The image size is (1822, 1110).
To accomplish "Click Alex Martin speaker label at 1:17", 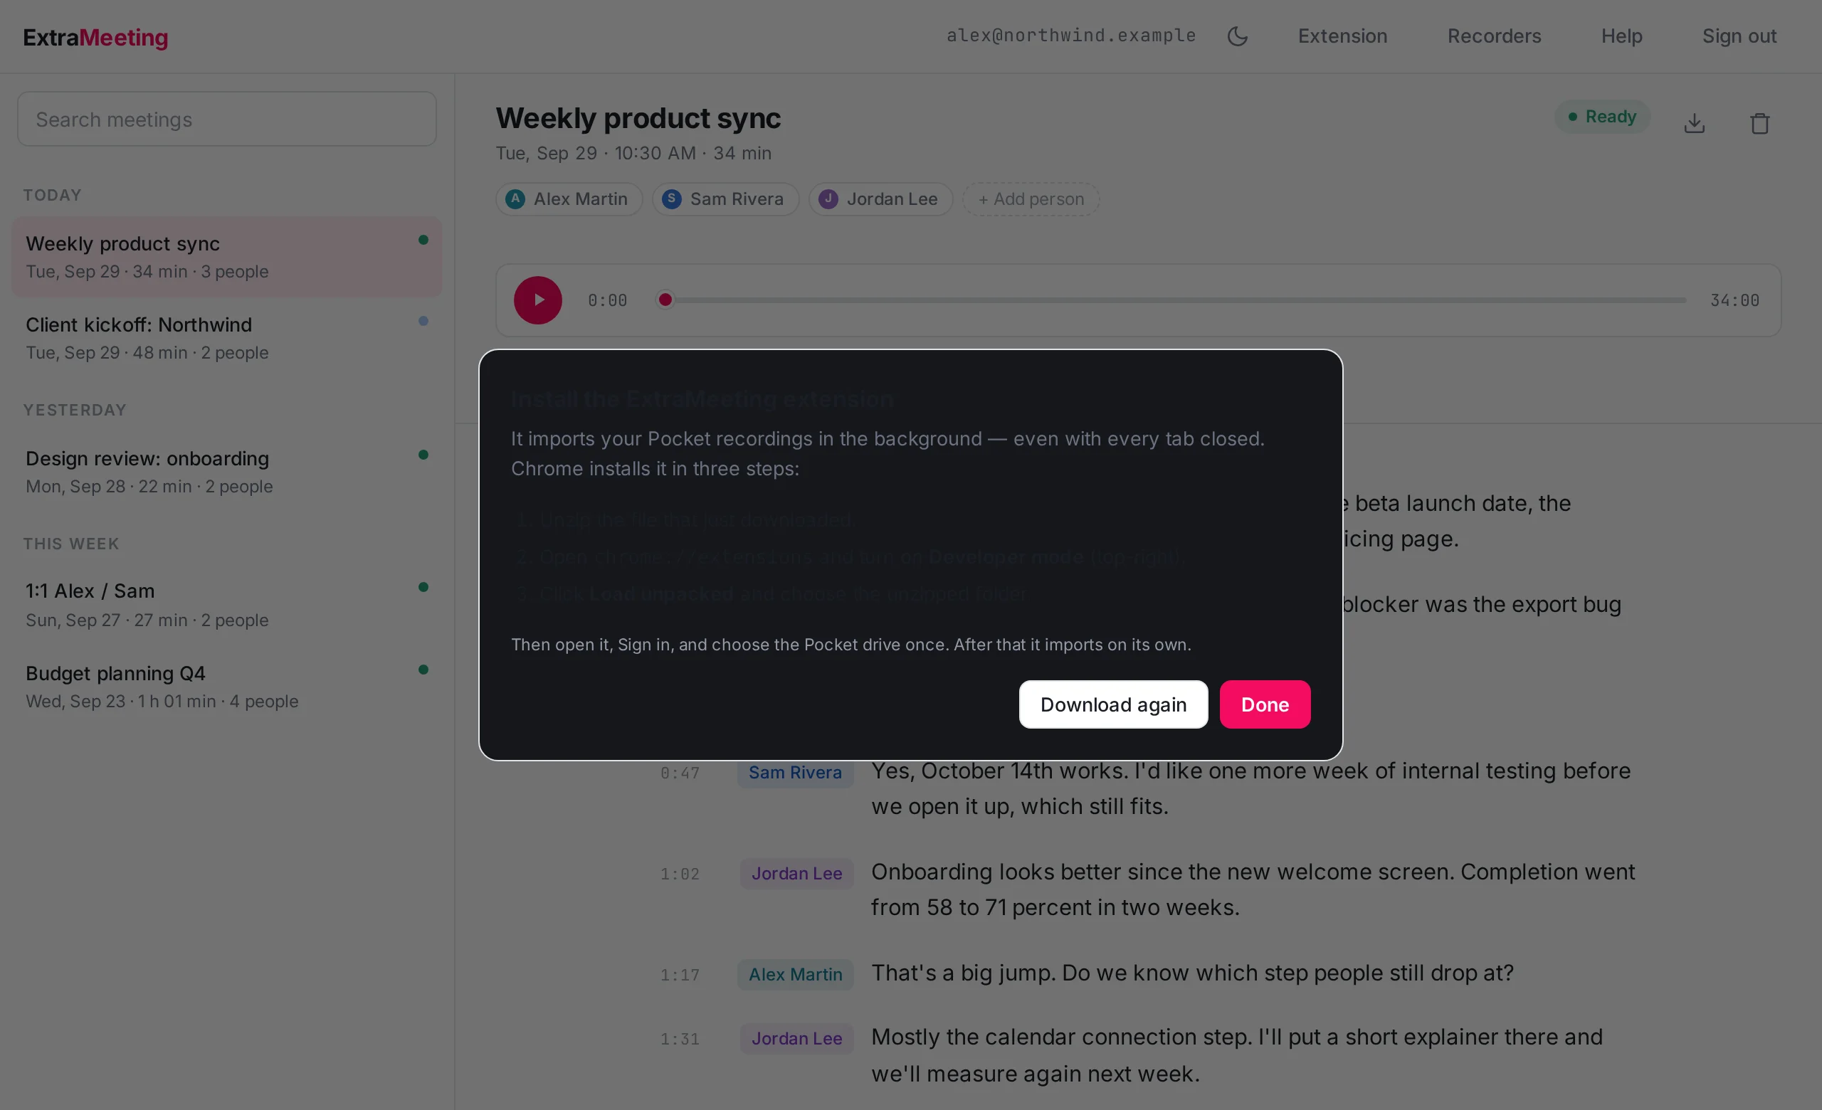I will pyautogui.click(x=795, y=975).
